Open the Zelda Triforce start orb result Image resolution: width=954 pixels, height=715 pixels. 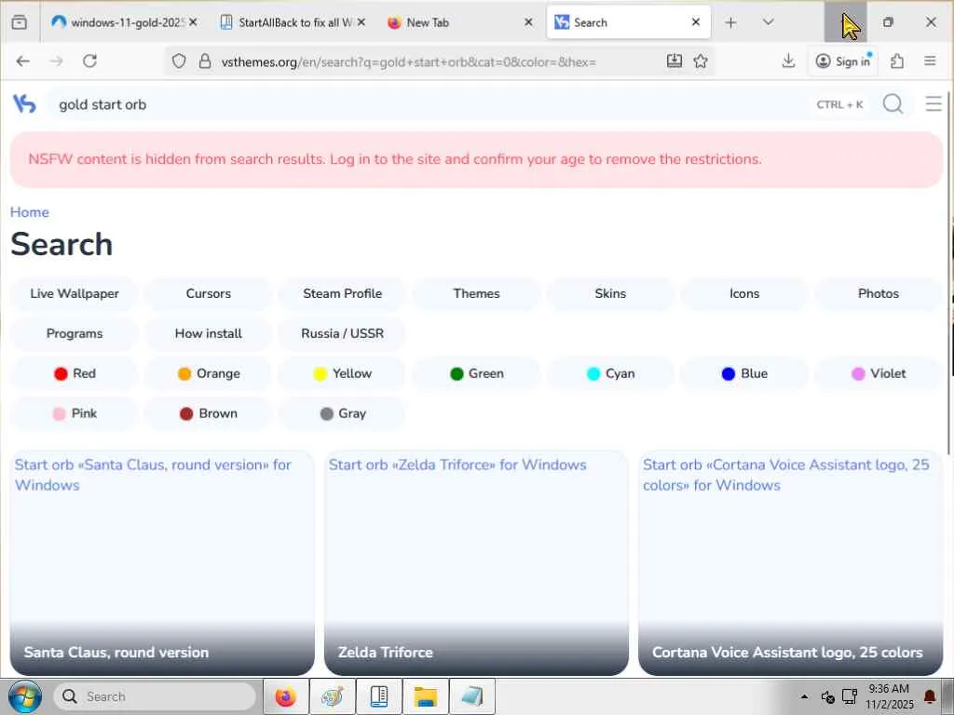[476, 563]
